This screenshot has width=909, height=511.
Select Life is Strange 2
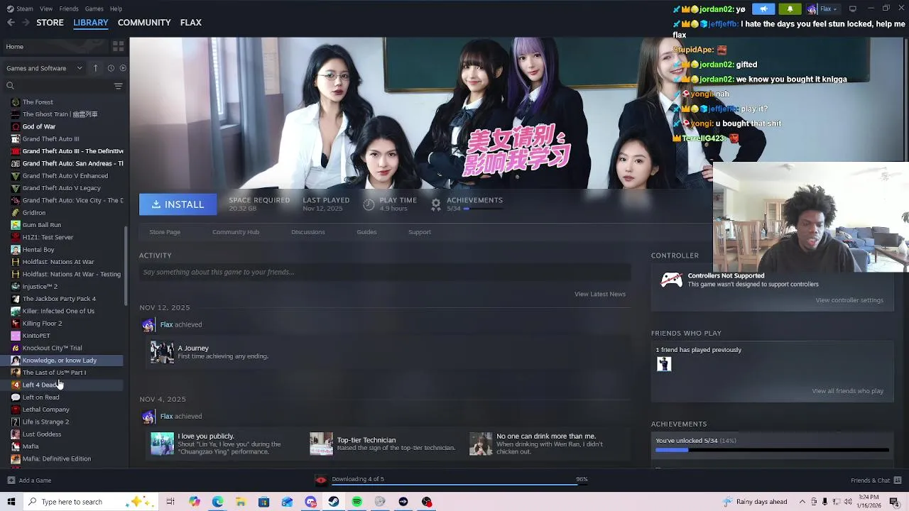(x=45, y=422)
